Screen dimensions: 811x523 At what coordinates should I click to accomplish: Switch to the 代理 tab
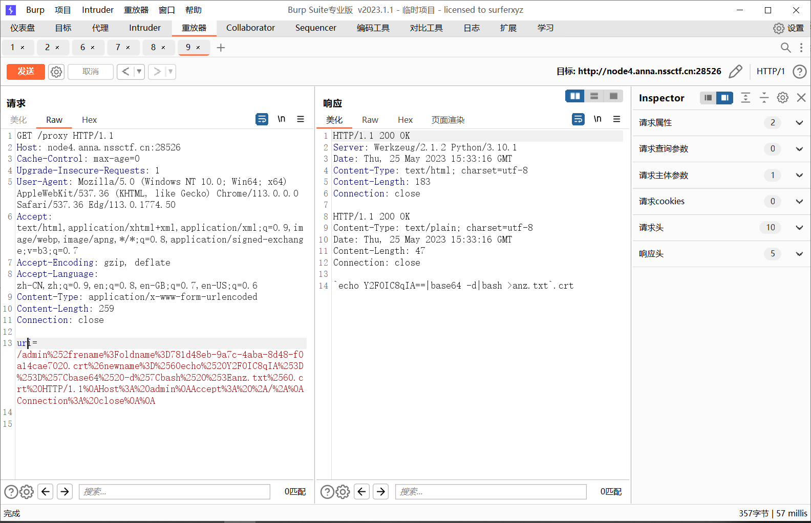(100, 28)
